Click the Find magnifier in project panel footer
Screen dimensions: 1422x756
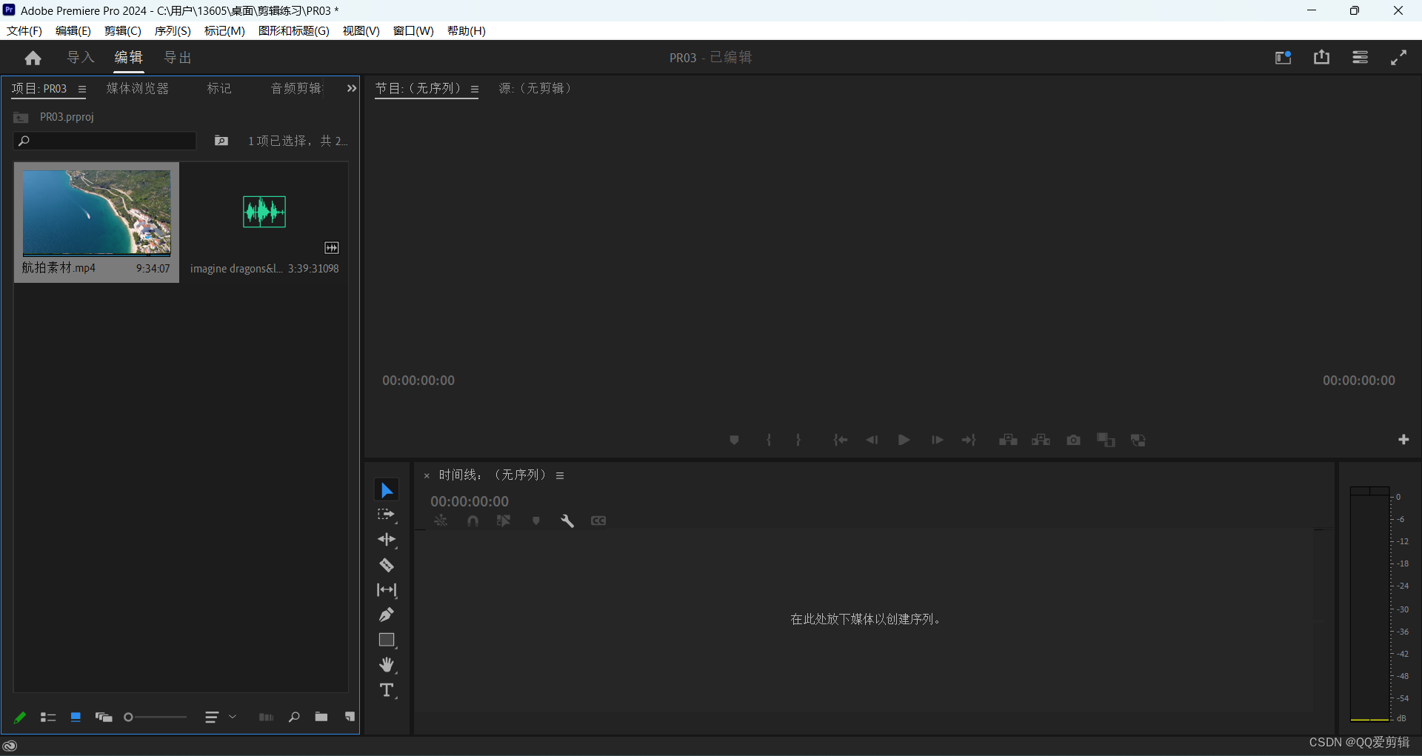294,717
